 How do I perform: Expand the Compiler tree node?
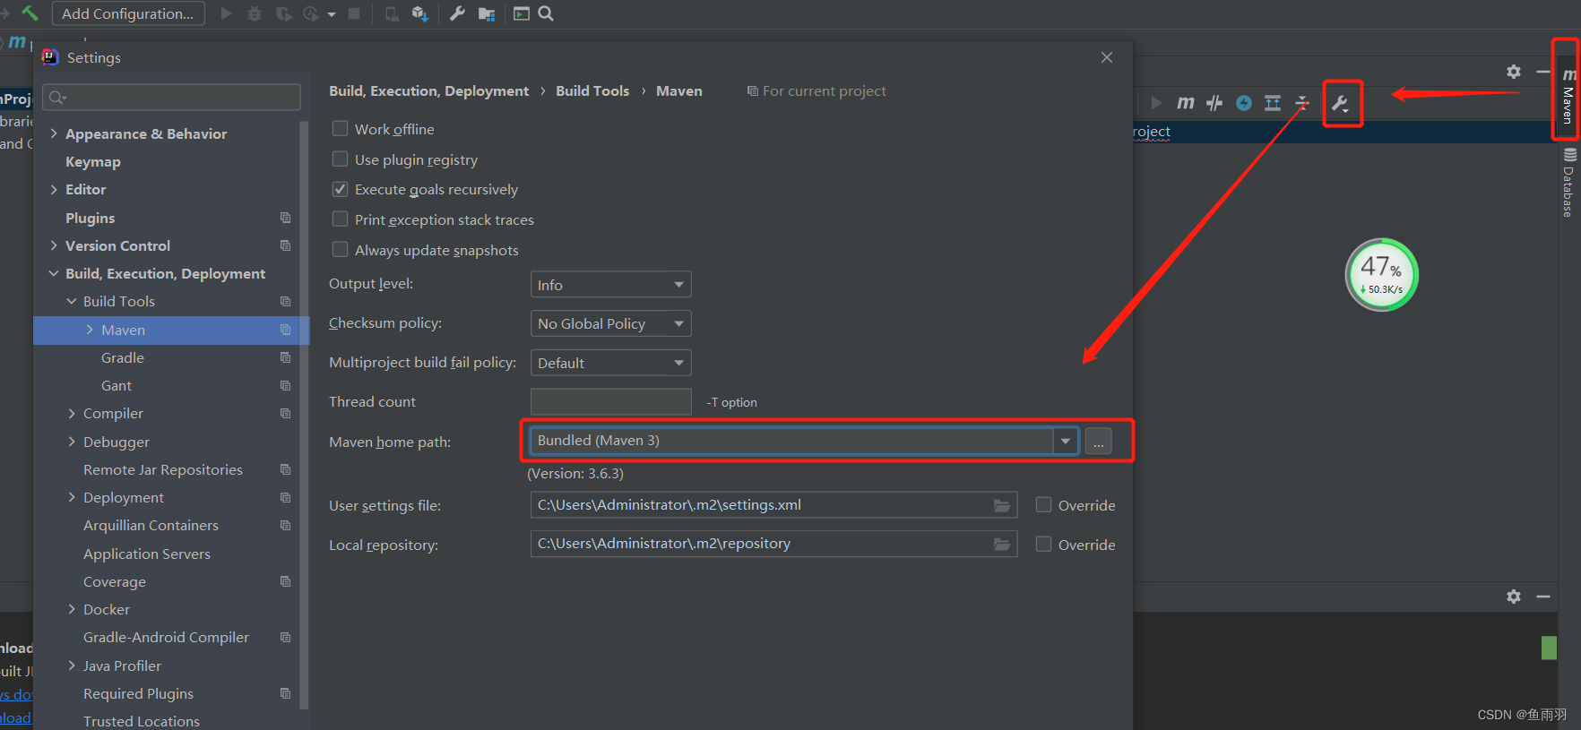click(72, 413)
